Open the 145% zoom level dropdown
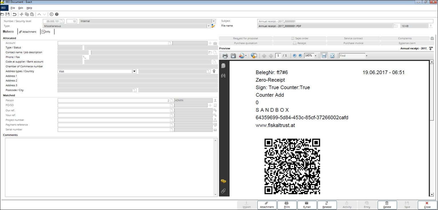The image size is (438, 210). [315, 56]
